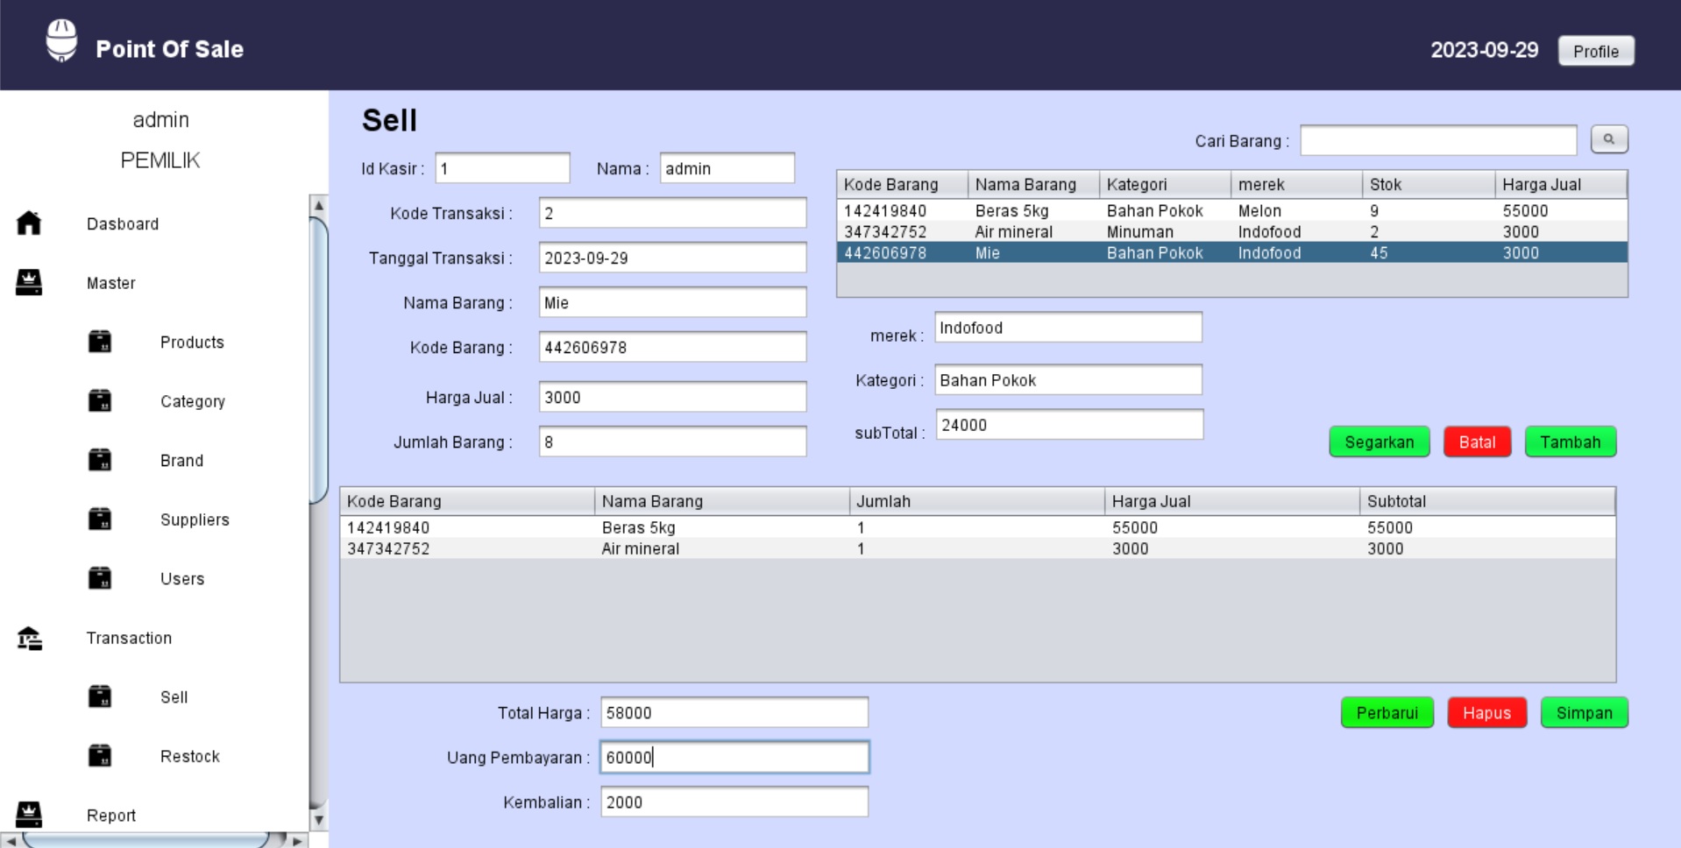Screen dimensions: 1681x848
Task: Click the Nama Barang field
Action: pos(672,302)
